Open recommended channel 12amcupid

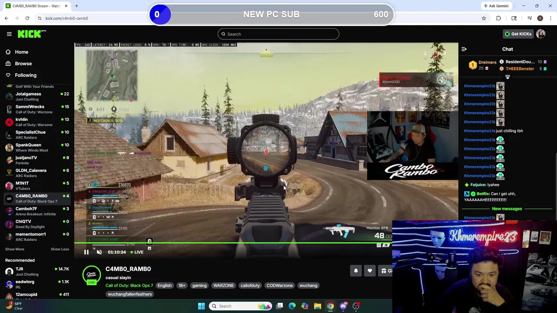(x=37, y=296)
